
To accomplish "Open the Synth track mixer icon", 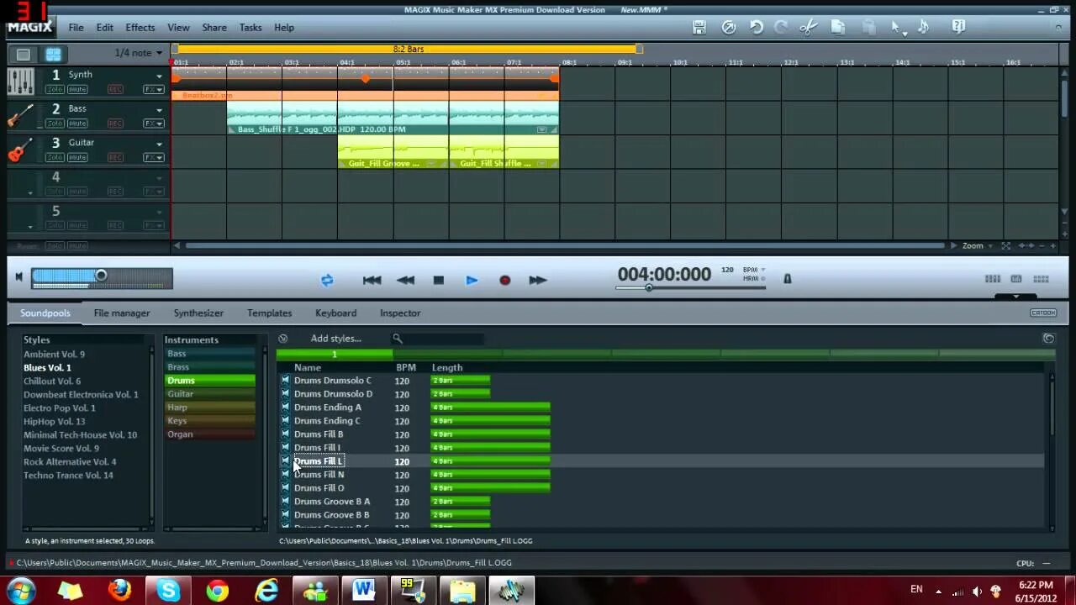I will [x=20, y=82].
